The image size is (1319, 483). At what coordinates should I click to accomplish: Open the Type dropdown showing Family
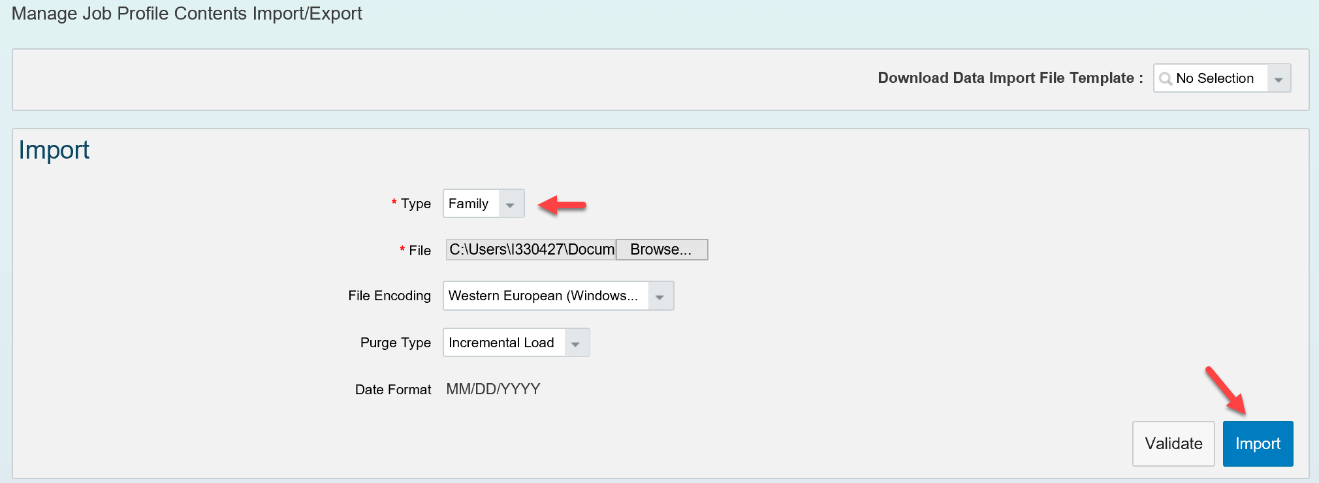tap(483, 204)
